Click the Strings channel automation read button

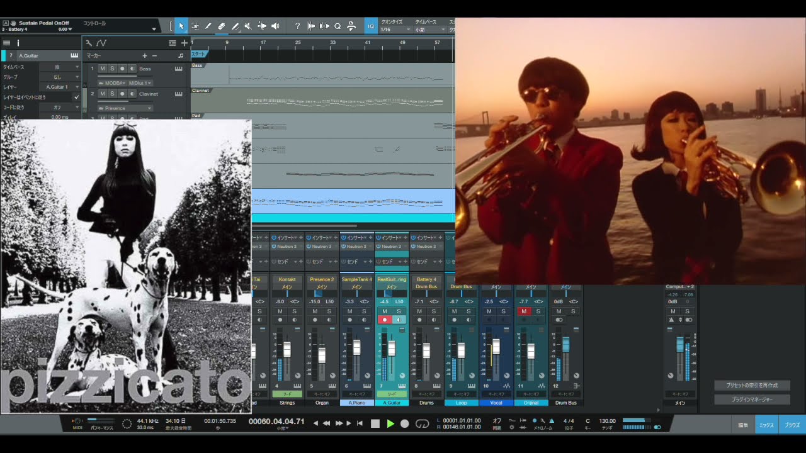[287, 394]
